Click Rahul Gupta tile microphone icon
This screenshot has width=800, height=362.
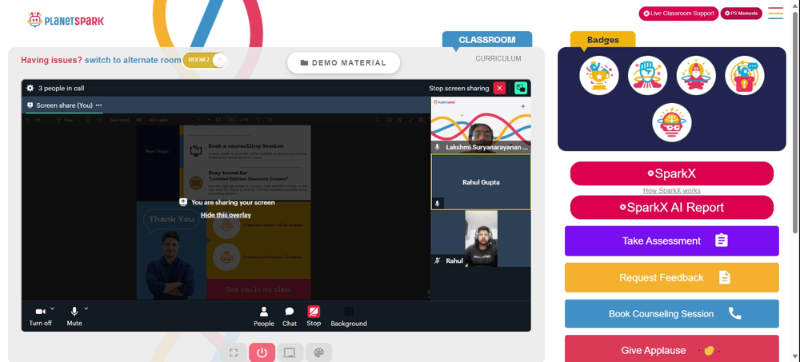coord(438,204)
